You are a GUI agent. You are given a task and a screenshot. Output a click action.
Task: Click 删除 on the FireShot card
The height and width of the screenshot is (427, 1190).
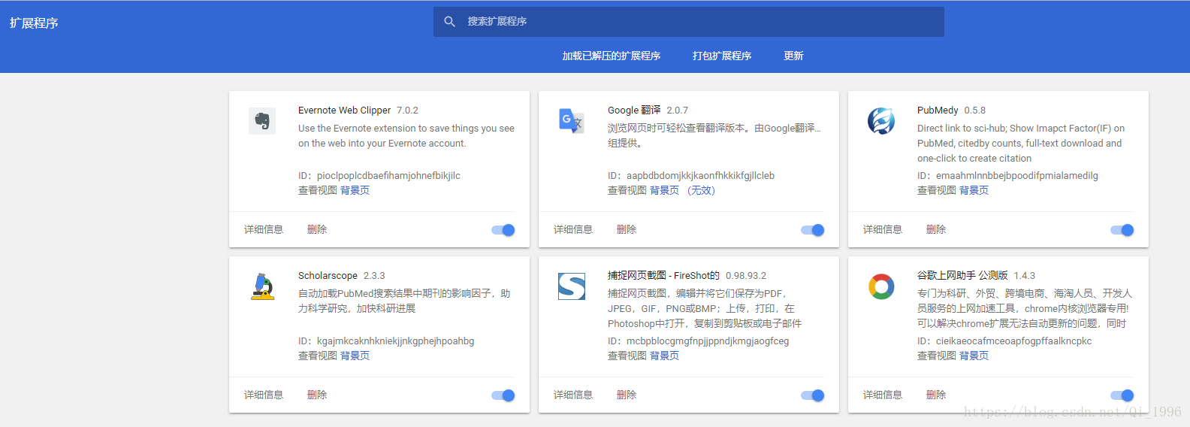627,395
